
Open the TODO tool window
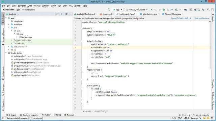click(57, 115)
